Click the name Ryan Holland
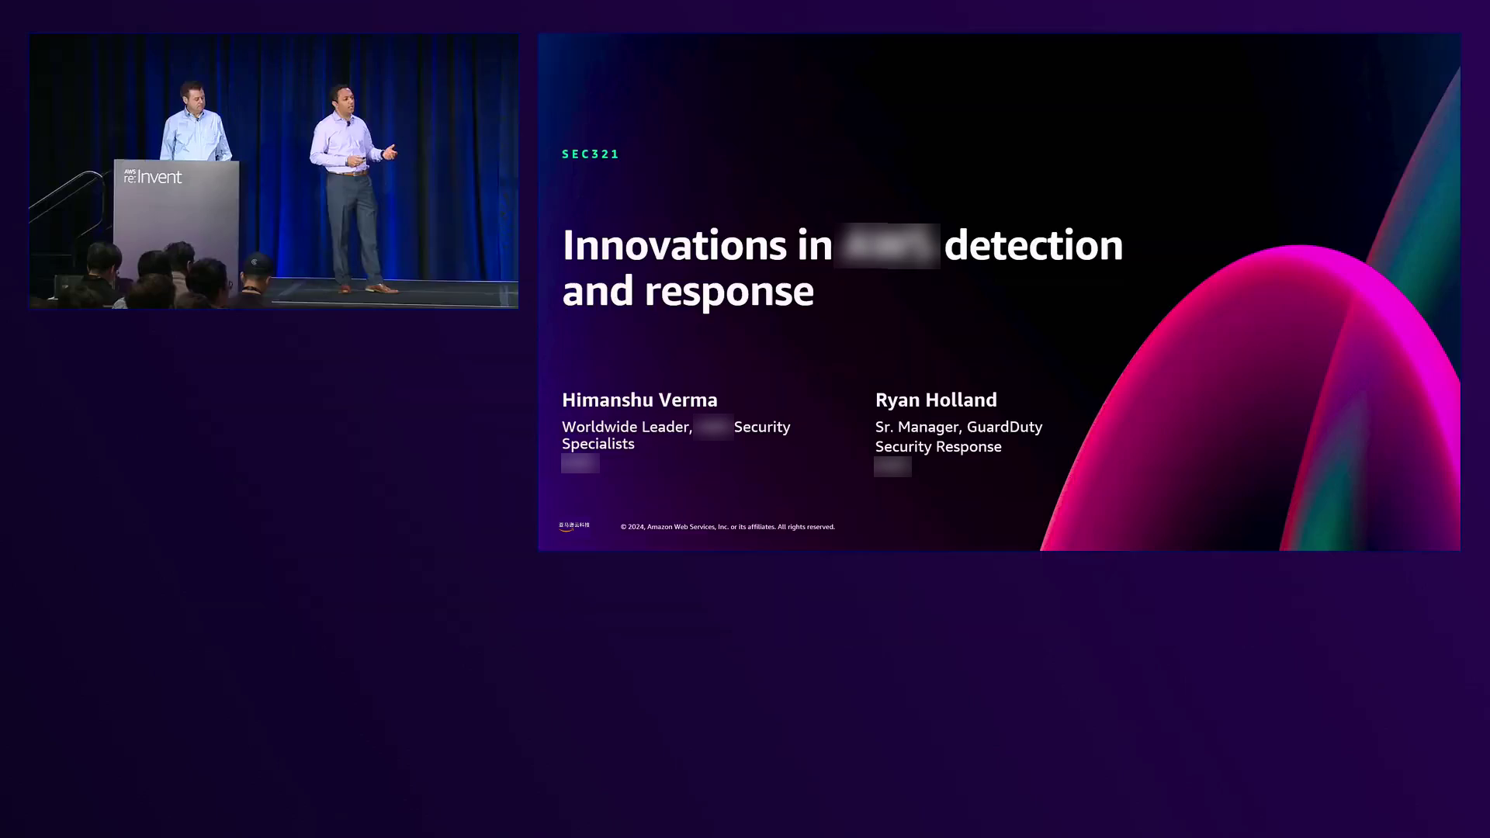Screen dimensions: 1490x838 point(936,400)
